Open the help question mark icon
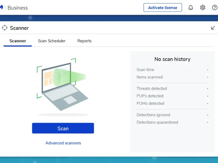Viewport: 218px width, 163px height. pos(215,8)
